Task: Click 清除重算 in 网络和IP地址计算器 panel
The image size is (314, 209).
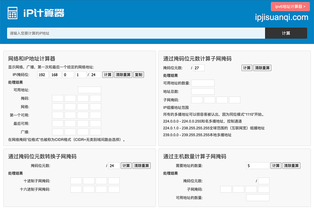Action: [123, 75]
